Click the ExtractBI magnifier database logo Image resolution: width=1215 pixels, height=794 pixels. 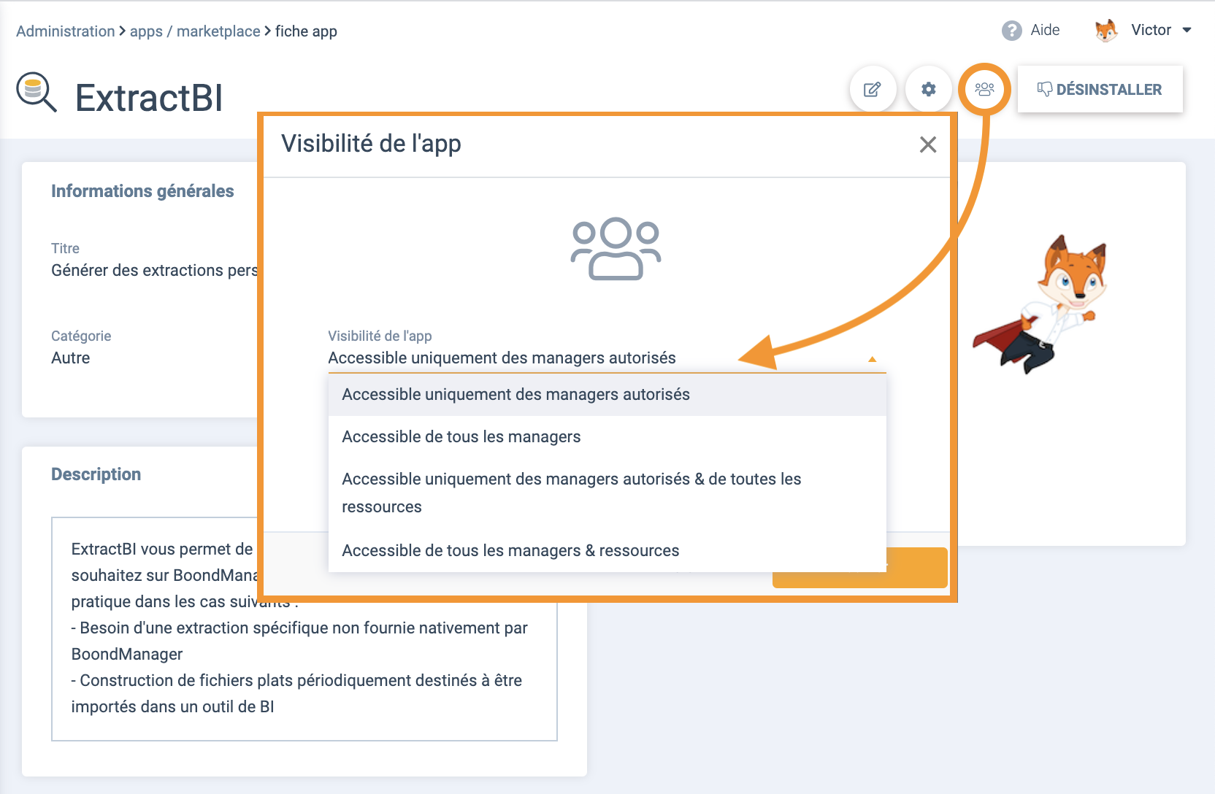coord(37,92)
